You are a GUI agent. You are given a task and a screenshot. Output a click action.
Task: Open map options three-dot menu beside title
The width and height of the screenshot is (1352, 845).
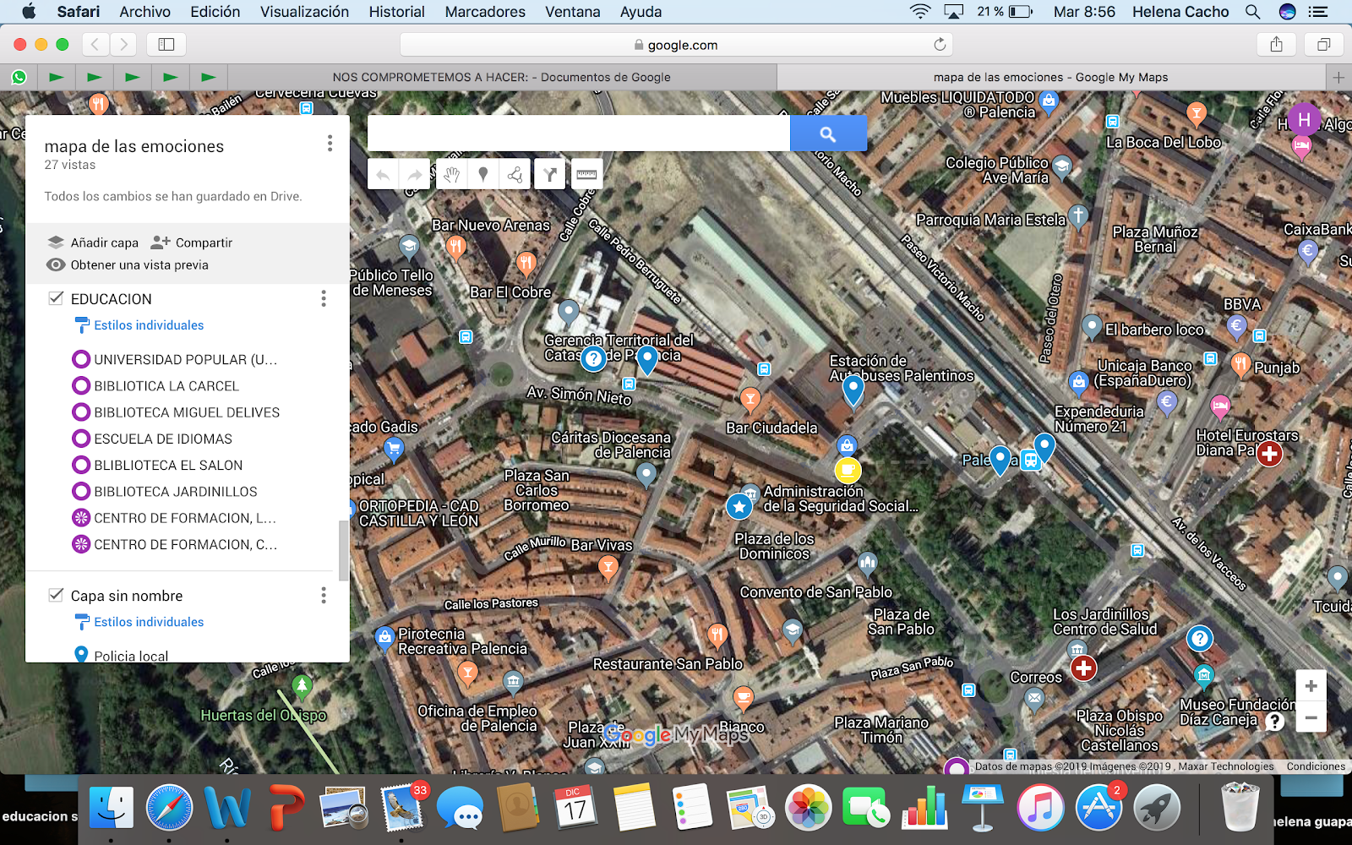330,144
